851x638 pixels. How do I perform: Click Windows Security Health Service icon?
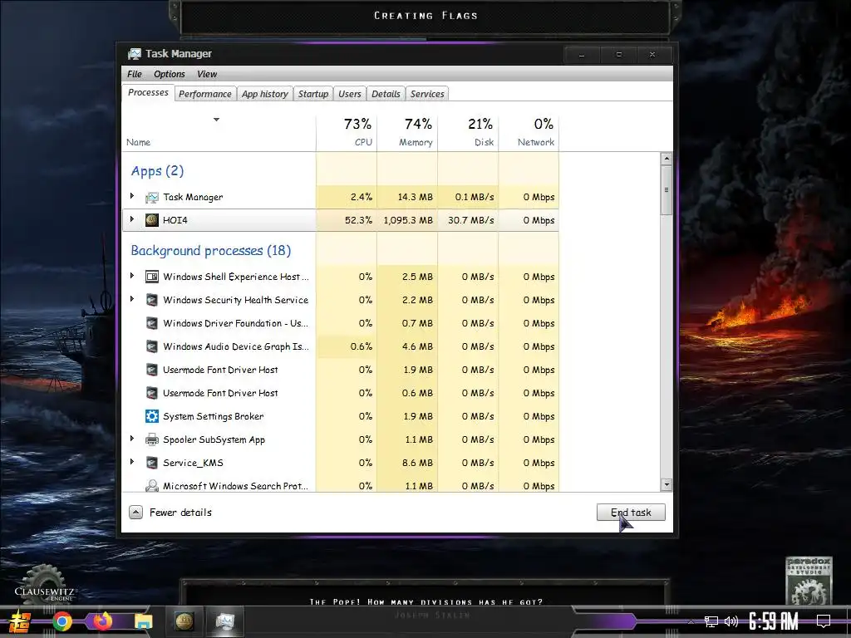coord(152,300)
